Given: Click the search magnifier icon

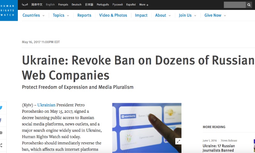Looking at the screenshot, I should point(249,5).
